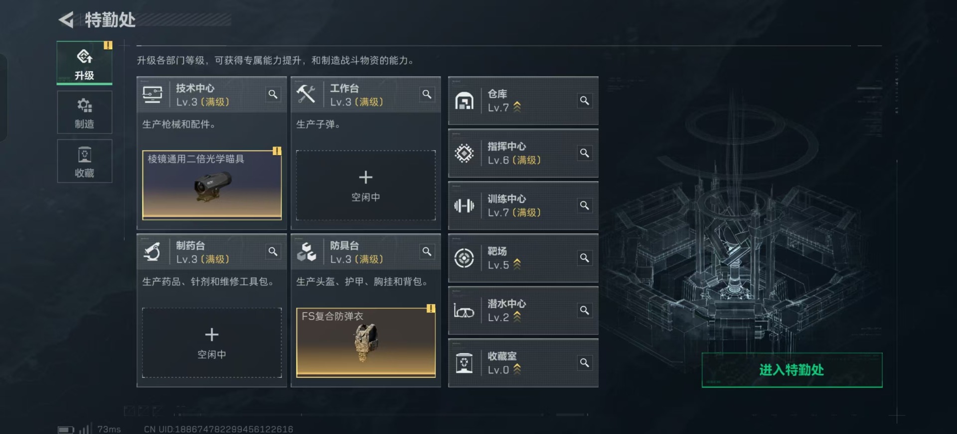Open magnifier details for 工作台
Image resolution: width=957 pixels, height=434 pixels.
click(x=427, y=94)
